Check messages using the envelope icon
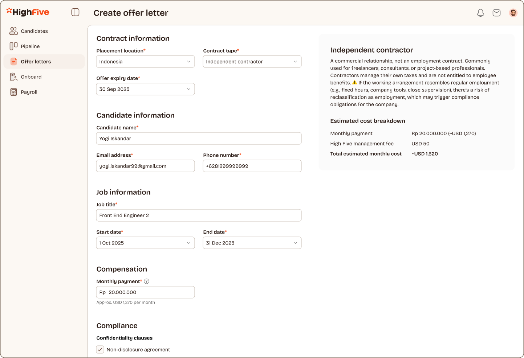The image size is (524, 358). point(496,13)
